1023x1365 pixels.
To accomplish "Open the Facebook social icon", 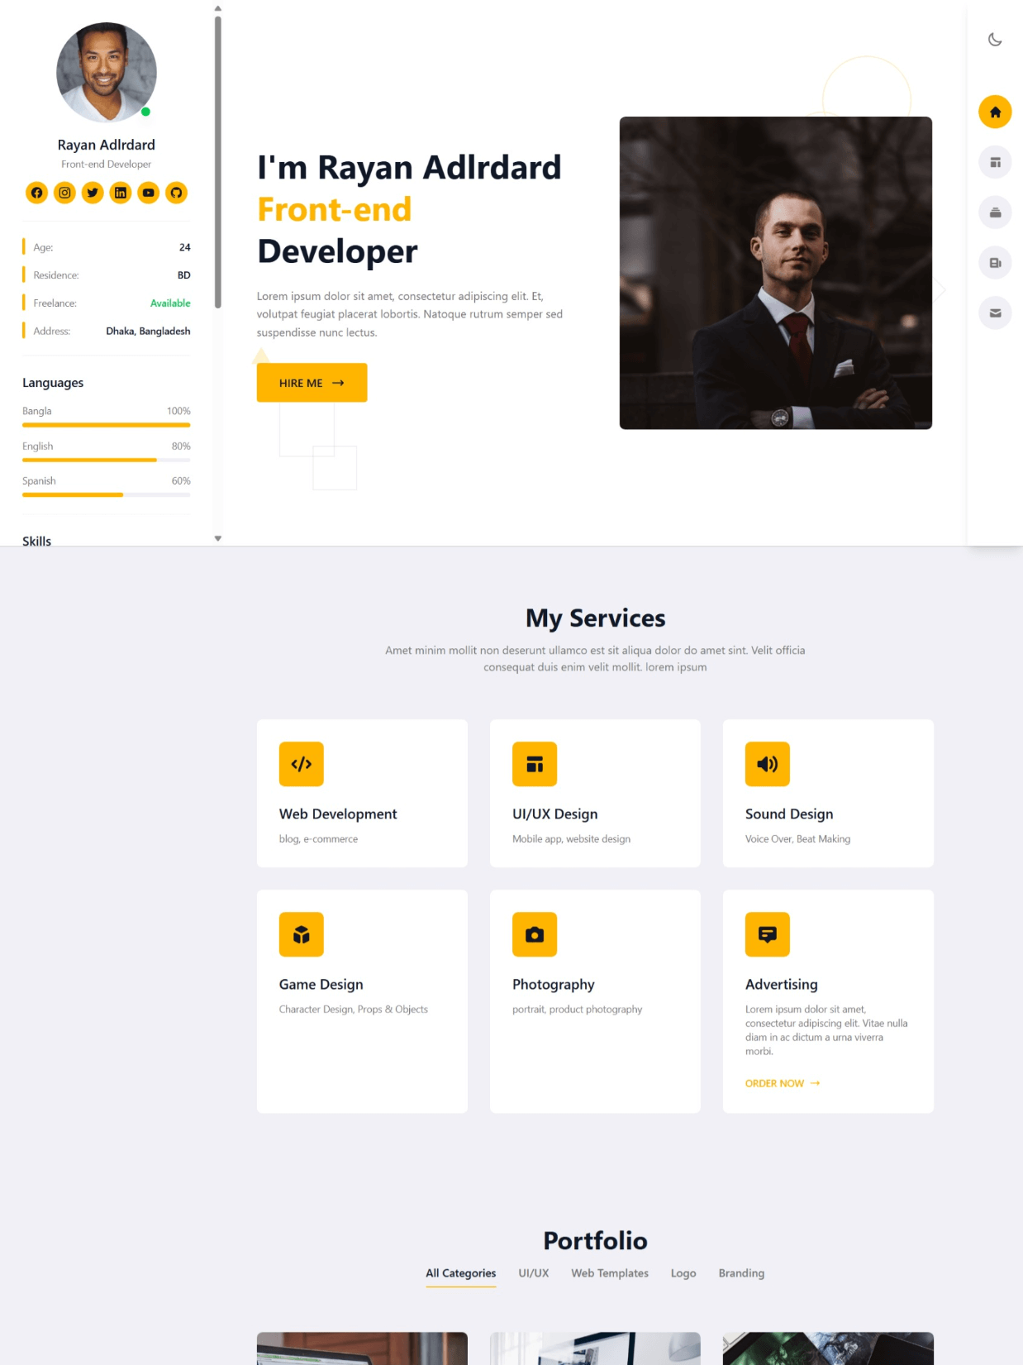I will point(37,193).
